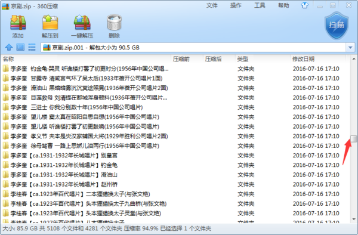
Task: Click folder icon of 二本狸猫换太子 row
Action: coord(6,194)
